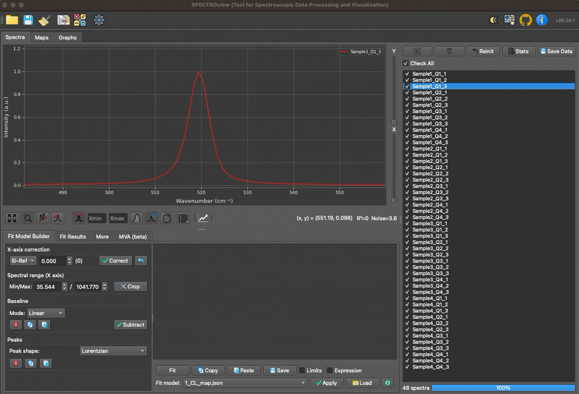Open the More tab
Screen dimensions: 579x394
[x=102, y=236]
